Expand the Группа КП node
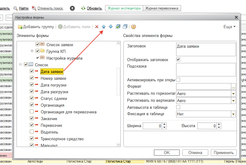The height and width of the screenshot is (165, 246). (32, 51)
